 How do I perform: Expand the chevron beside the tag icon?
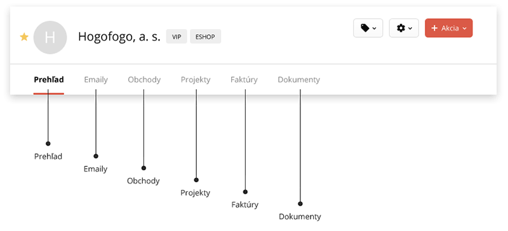375,28
